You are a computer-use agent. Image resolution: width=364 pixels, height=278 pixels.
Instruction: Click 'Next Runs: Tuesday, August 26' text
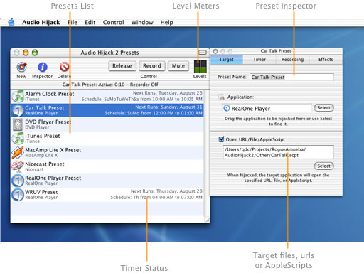pos(167,93)
